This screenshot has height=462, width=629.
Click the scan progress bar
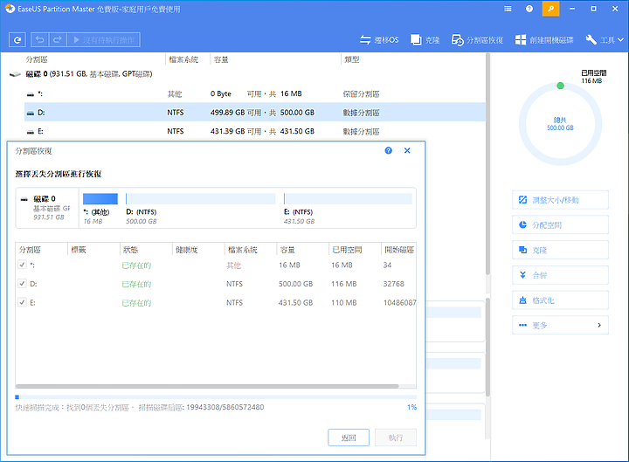tap(216, 397)
